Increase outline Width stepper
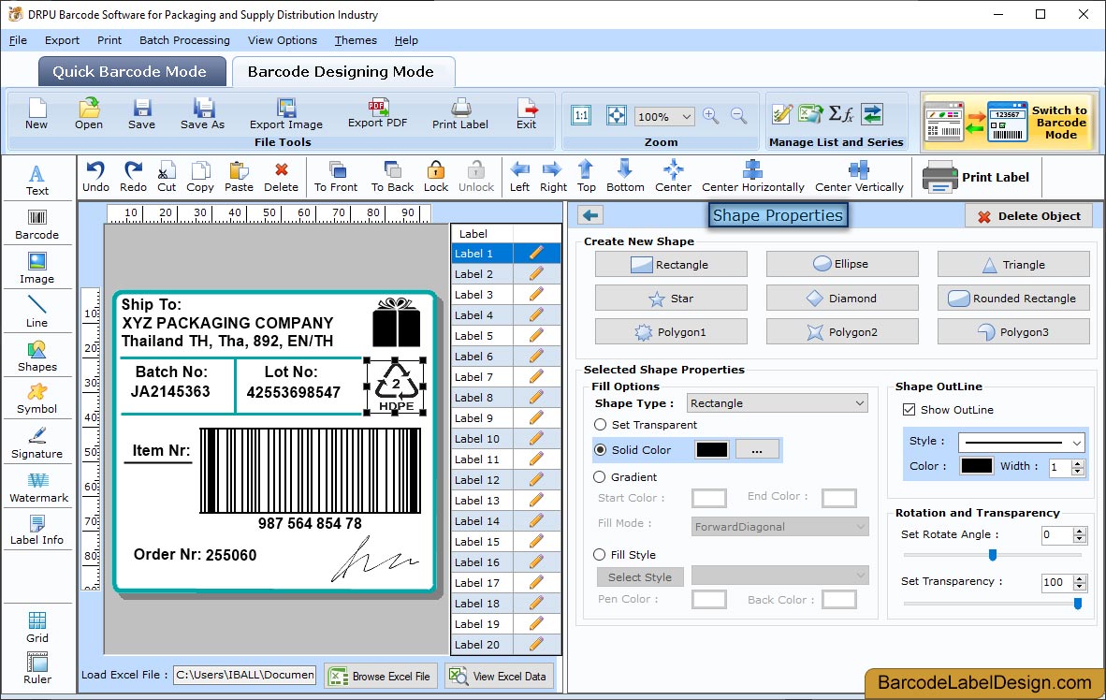 [1077, 463]
